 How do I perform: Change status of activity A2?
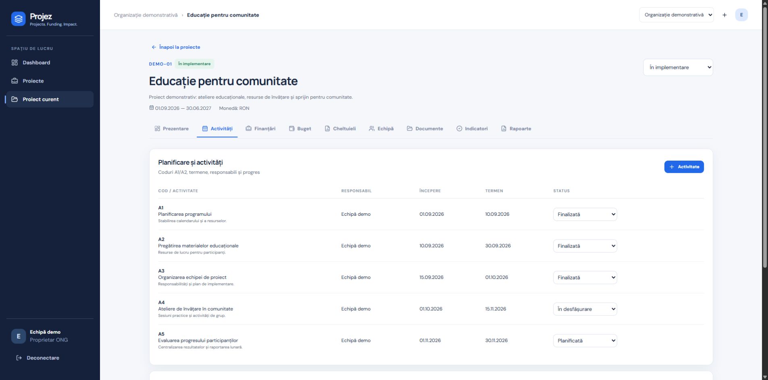pos(585,246)
